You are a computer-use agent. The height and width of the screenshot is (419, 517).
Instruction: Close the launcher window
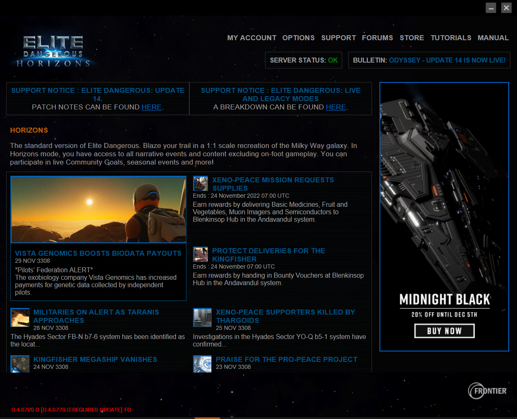pos(506,8)
